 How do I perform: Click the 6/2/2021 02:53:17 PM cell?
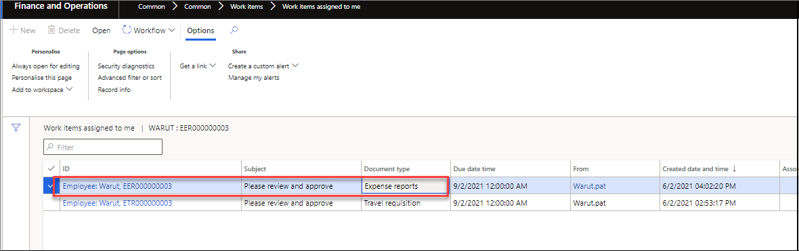(x=719, y=203)
